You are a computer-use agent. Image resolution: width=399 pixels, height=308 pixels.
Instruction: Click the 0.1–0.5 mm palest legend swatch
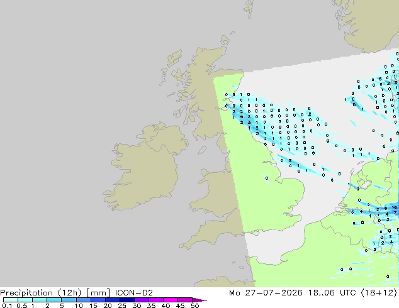[11, 300]
